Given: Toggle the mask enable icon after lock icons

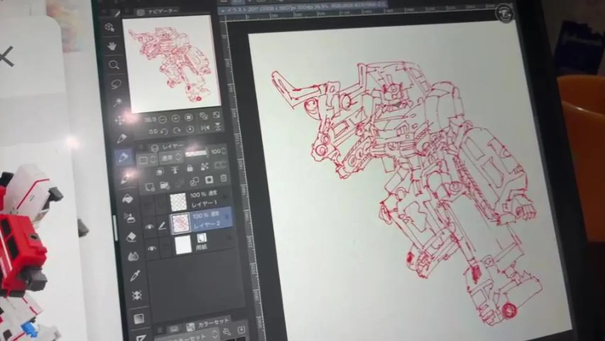Looking at the screenshot, I should coord(220,164).
